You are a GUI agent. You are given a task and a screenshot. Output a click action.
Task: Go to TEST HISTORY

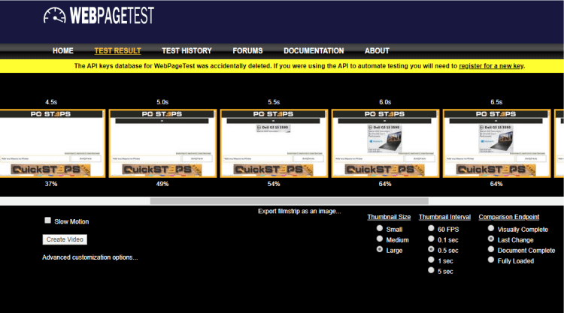point(186,51)
